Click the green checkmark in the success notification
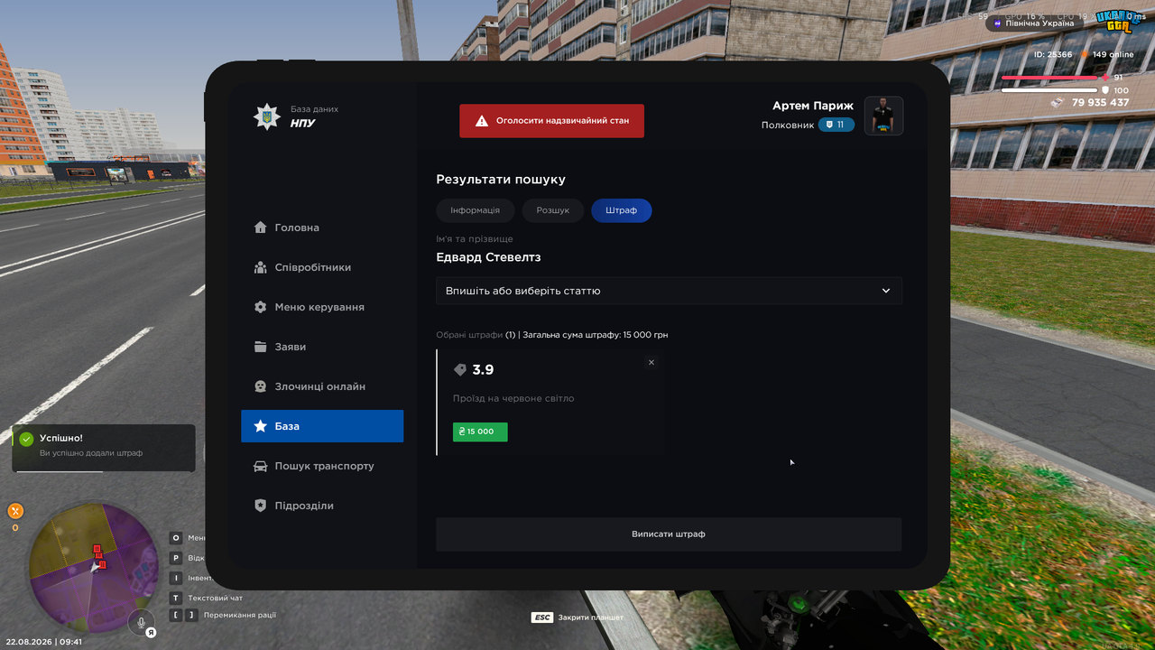The image size is (1155, 650). tap(26, 439)
